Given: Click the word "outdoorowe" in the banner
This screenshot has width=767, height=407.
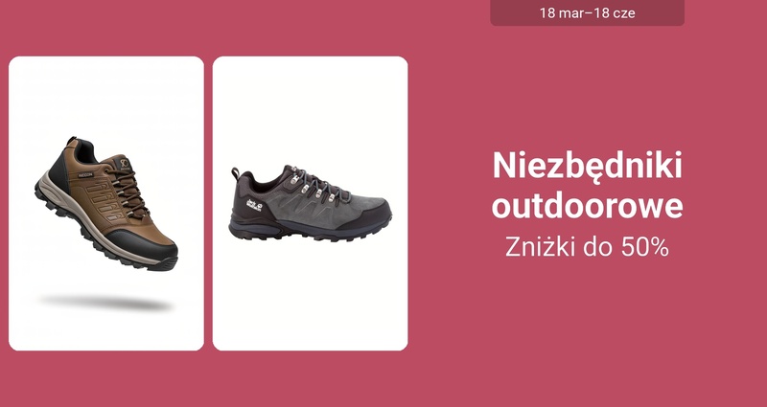Looking at the screenshot, I should click(x=587, y=205).
